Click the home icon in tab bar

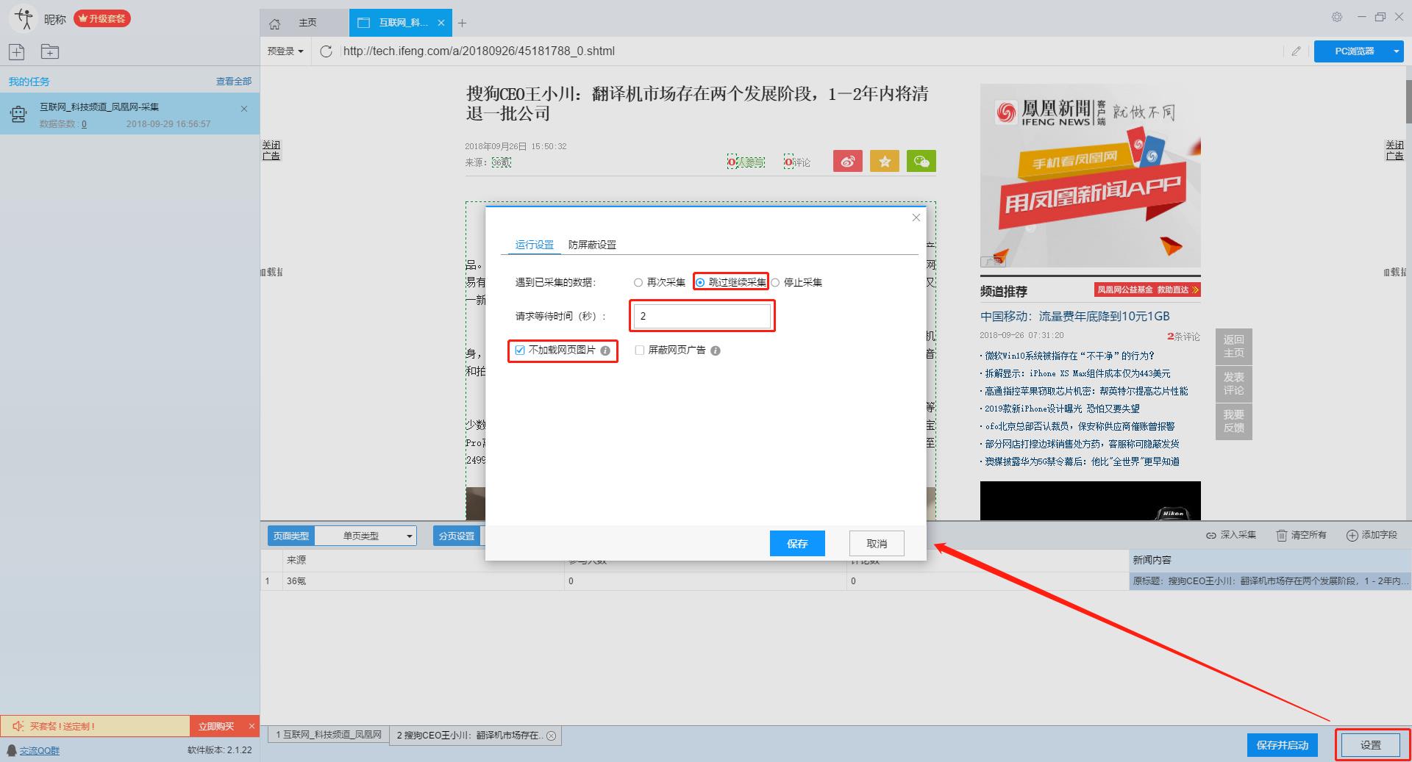coord(274,24)
